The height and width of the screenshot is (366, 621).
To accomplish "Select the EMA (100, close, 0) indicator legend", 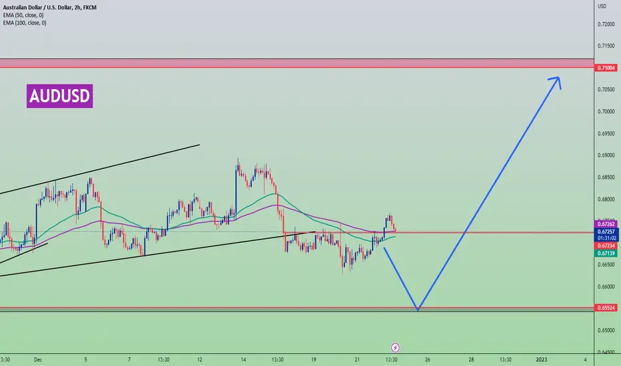I will [x=25, y=23].
